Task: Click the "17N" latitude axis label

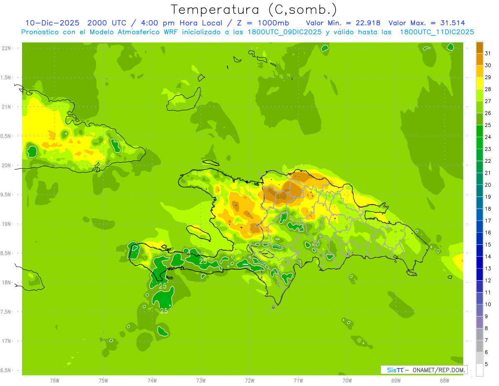Action: 7,341
